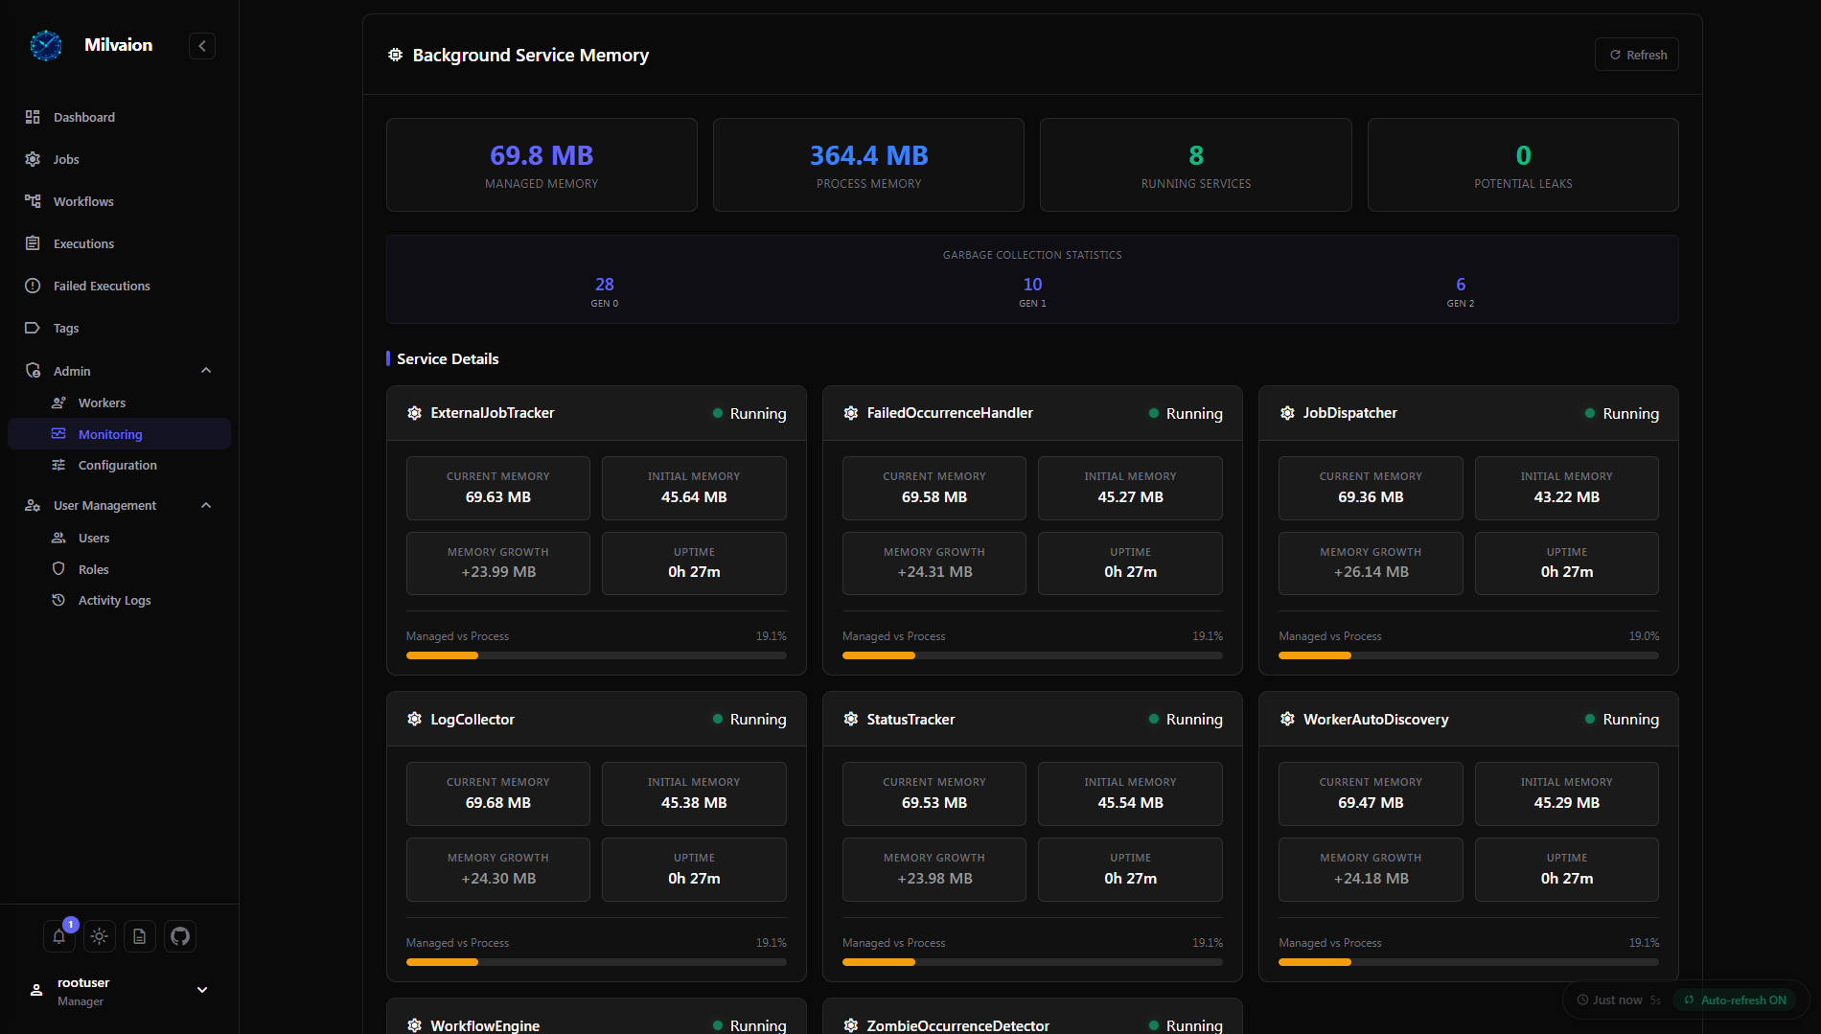
Task: Click JobDispatcher Managed vs Process progress bar
Action: (1467, 655)
